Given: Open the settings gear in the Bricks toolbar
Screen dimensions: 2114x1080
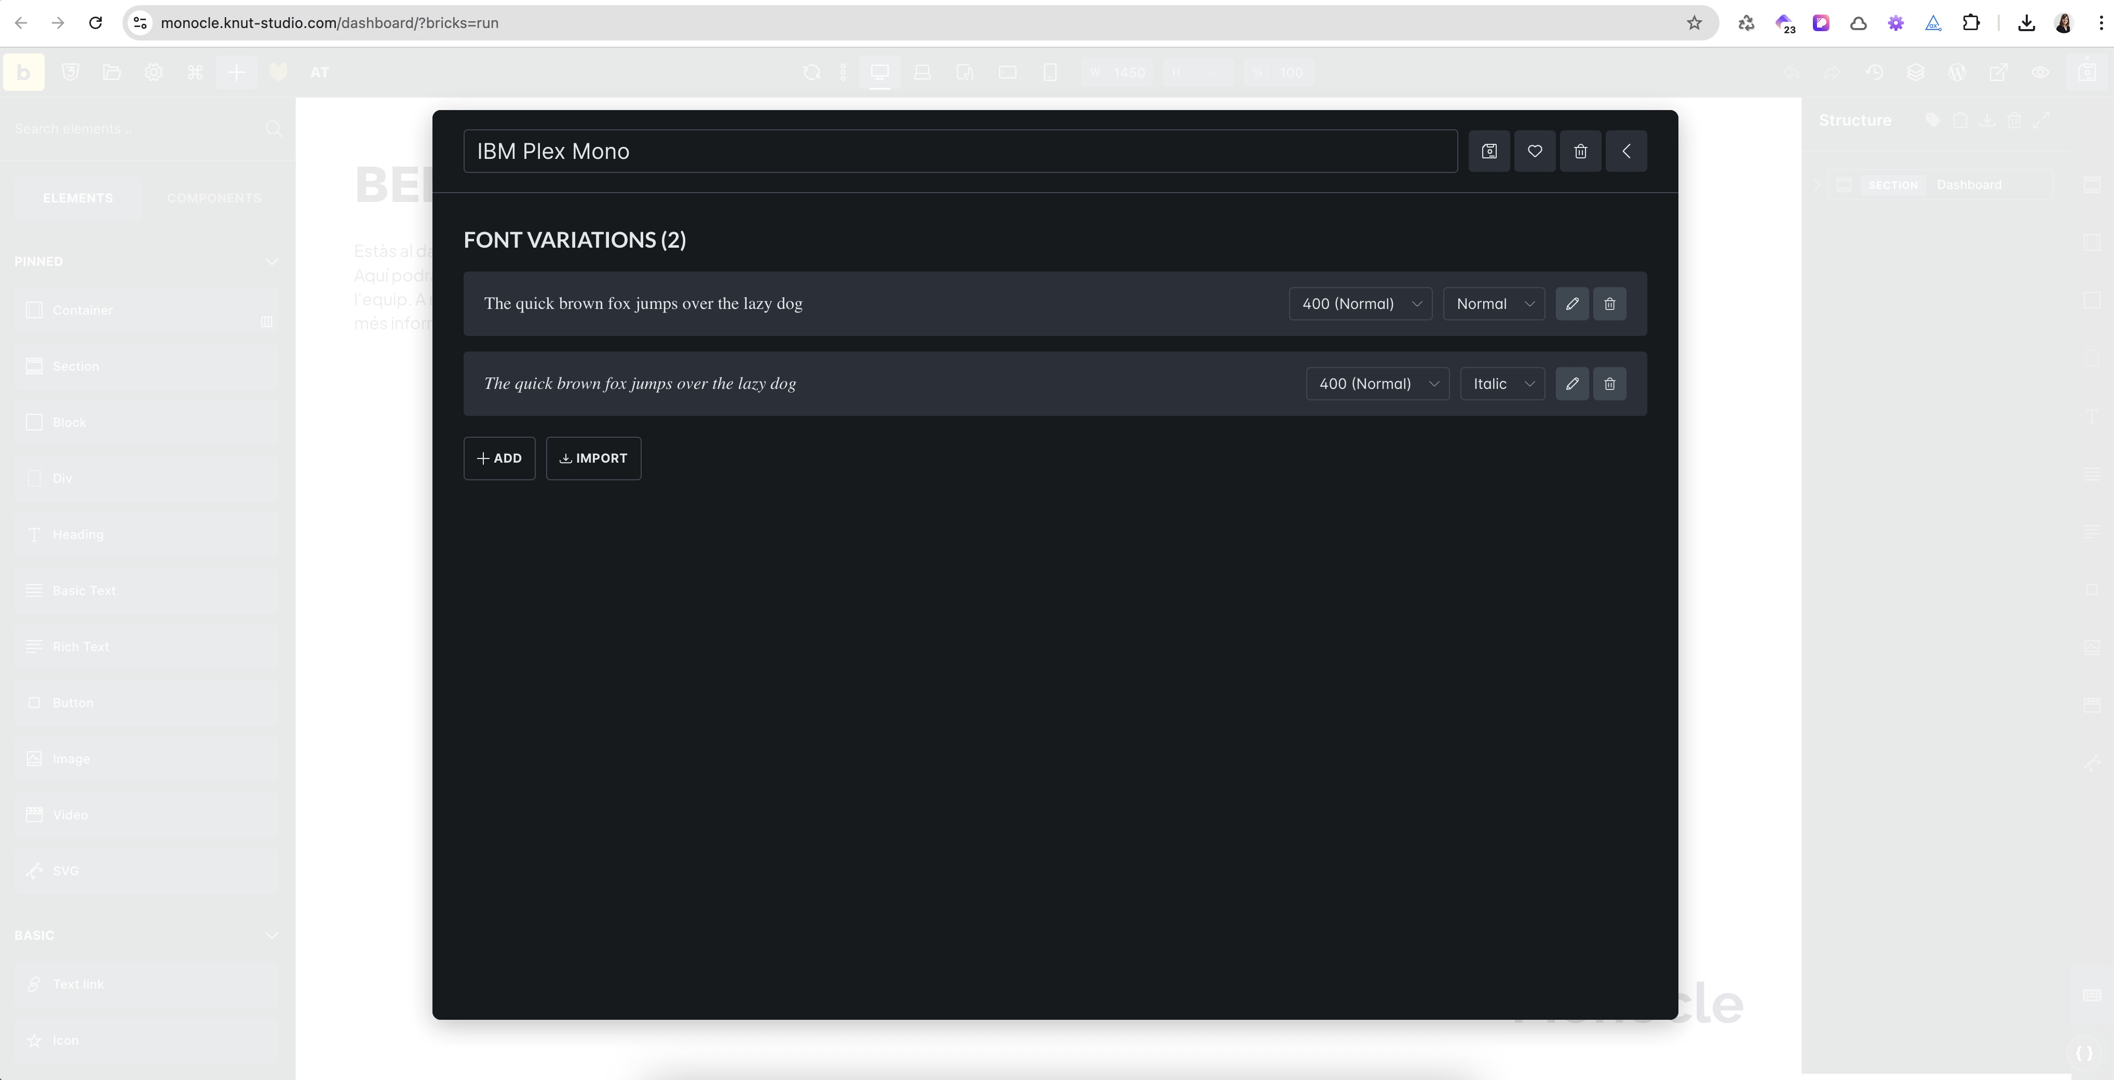Looking at the screenshot, I should pos(154,72).
